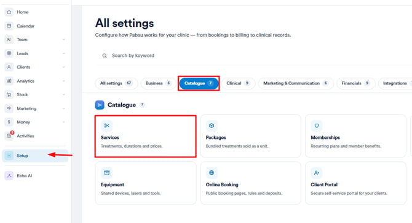This screenshot has width=412, height=223.
Task: Select the Money dollar icon
Action: coord(9,122)
